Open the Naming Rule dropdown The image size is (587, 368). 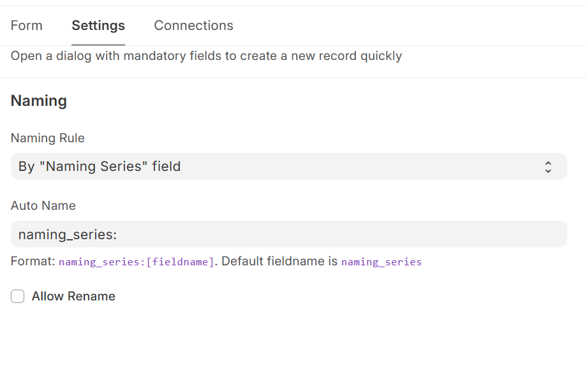288,166
